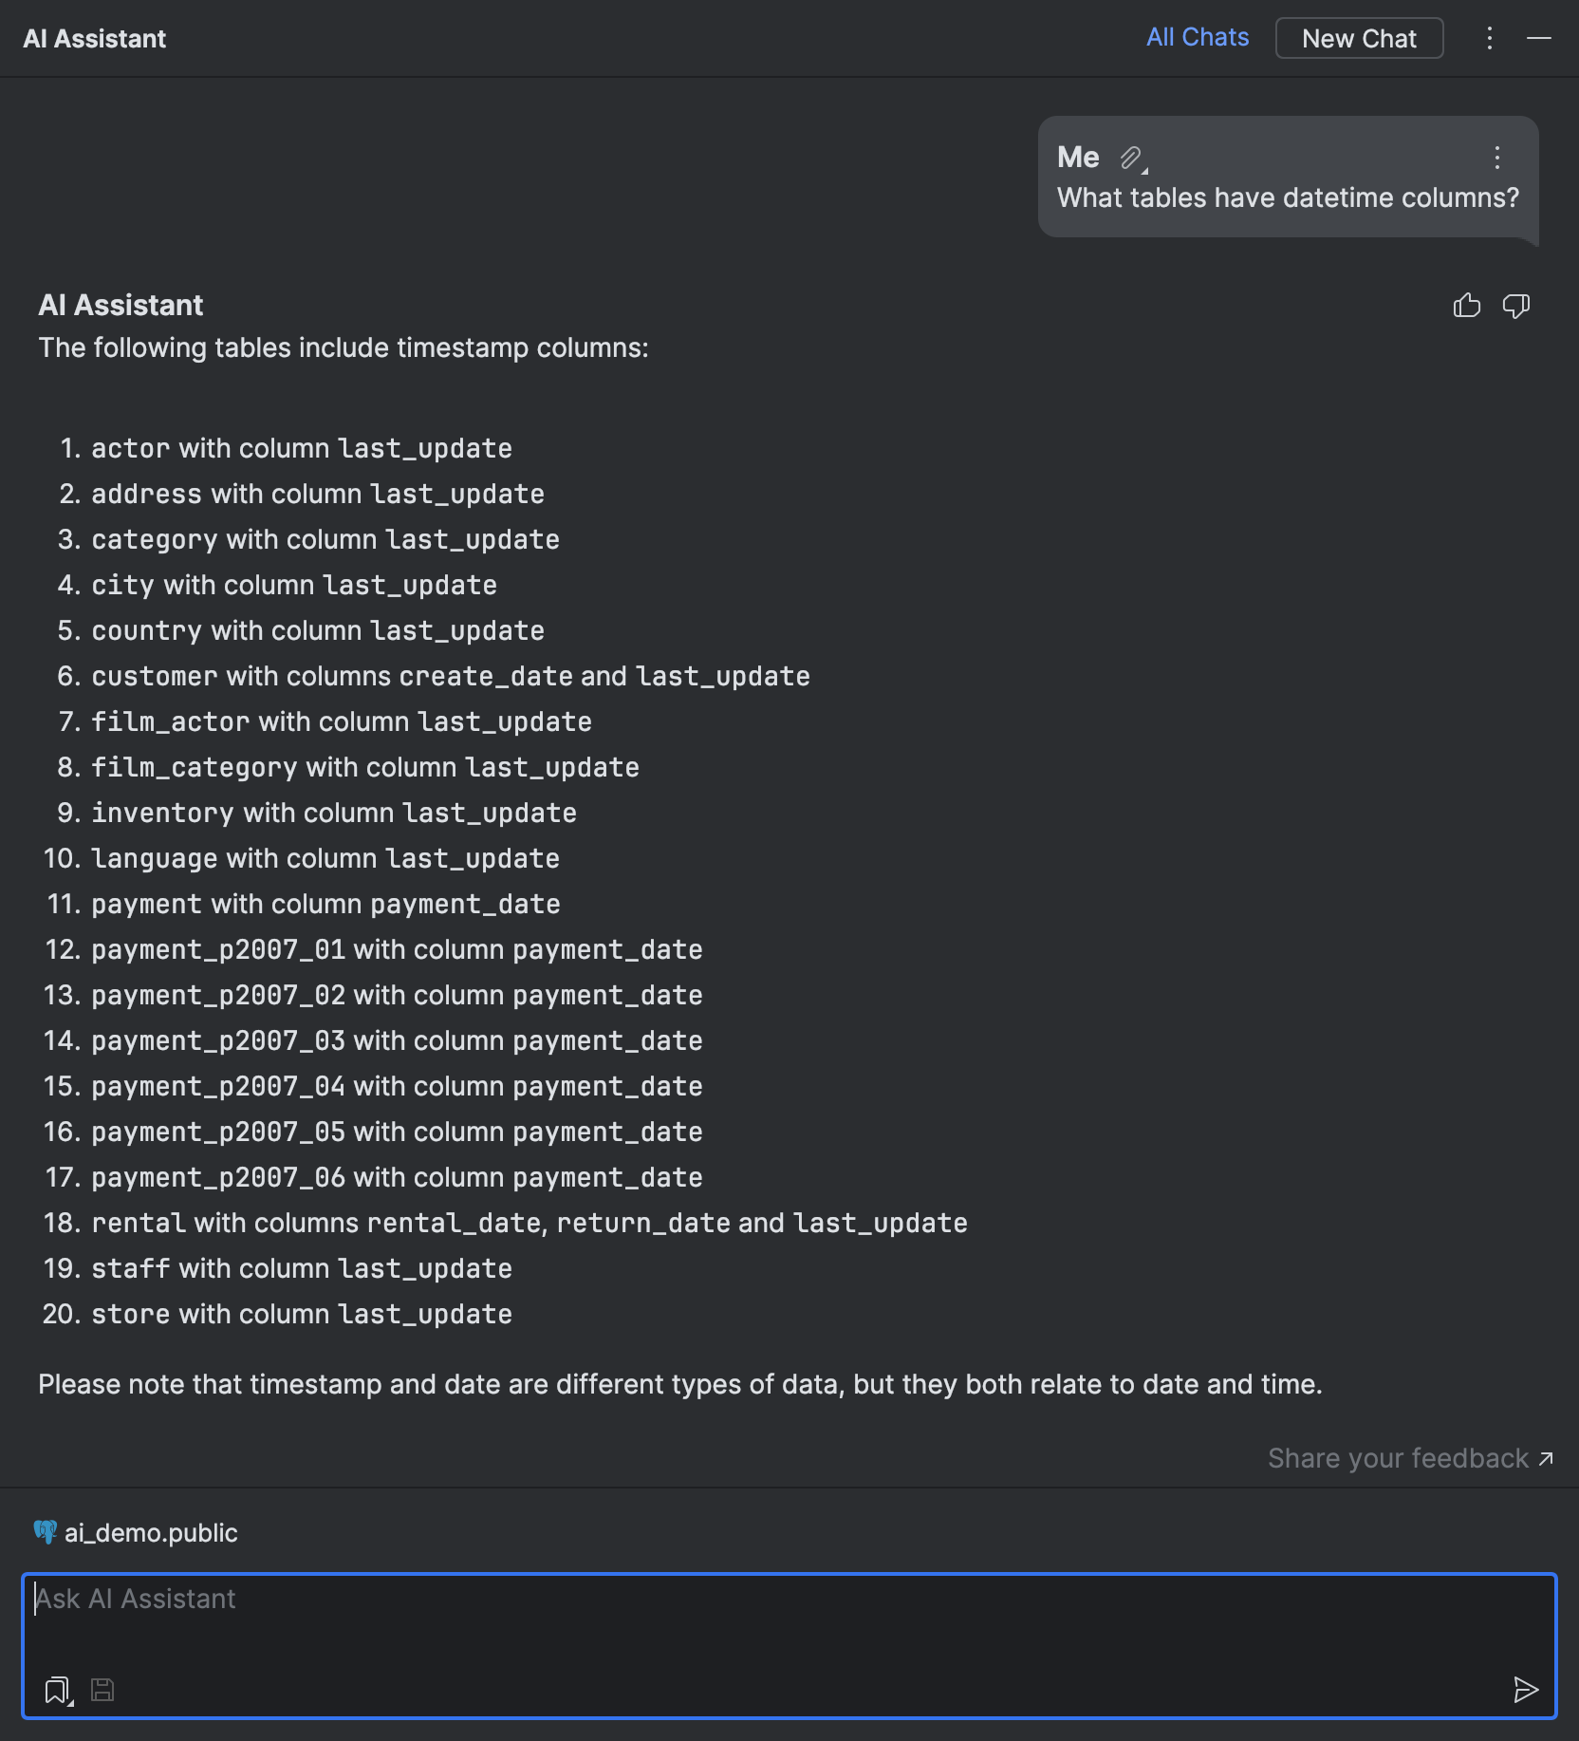The image size is (1579, 1741).
Task: Send the prompt with the paper plane icon
Action: [x=1524, y=1690]
